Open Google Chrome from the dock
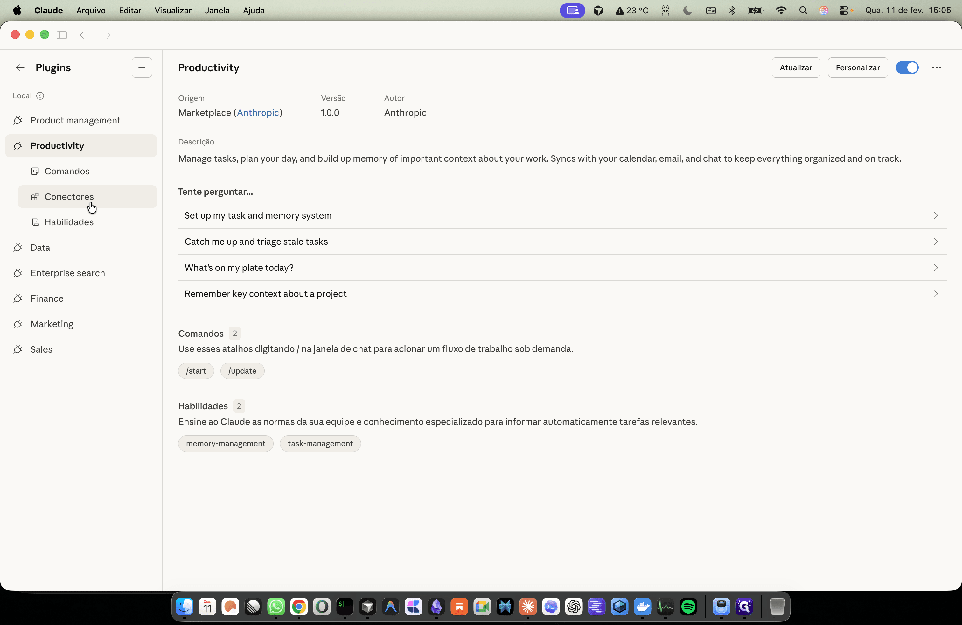Screen dimensions: 962x625 pyautogui.click(x=299, y=607)
